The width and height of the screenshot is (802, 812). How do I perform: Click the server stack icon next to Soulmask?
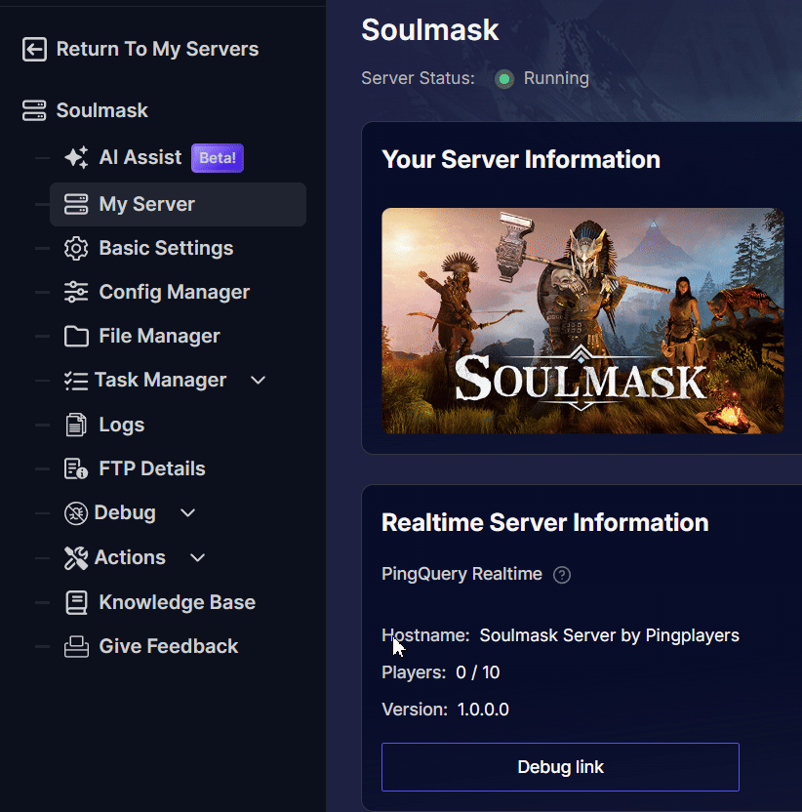coord(34,110)
